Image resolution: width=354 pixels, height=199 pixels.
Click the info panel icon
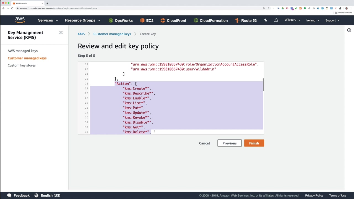[349, 30]
